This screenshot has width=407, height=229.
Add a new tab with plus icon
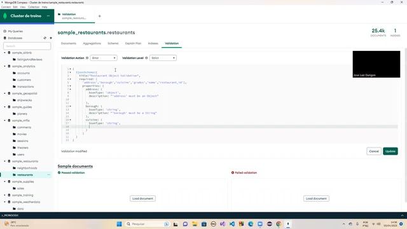point(100,16)
